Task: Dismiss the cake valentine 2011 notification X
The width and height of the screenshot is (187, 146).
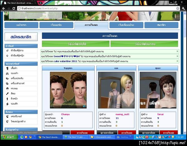Action: 177,61
